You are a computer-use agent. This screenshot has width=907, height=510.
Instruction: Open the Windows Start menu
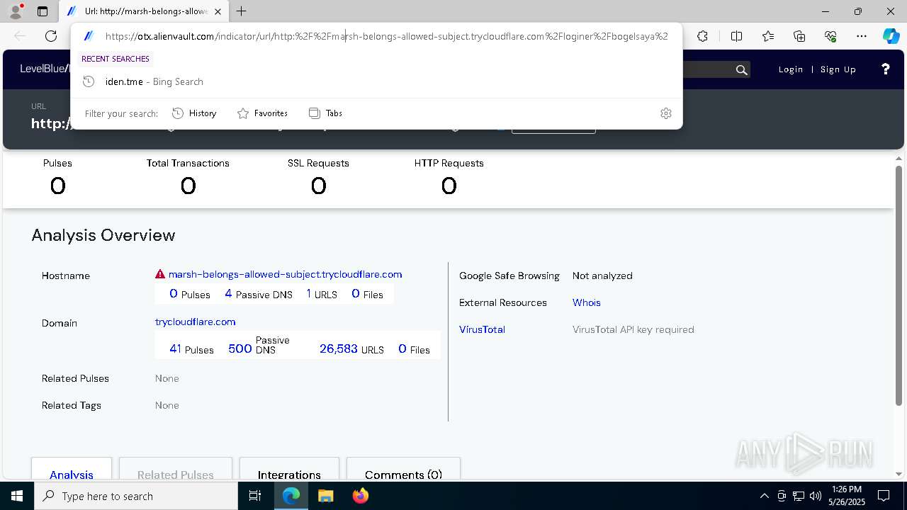(x=17, y=496)
